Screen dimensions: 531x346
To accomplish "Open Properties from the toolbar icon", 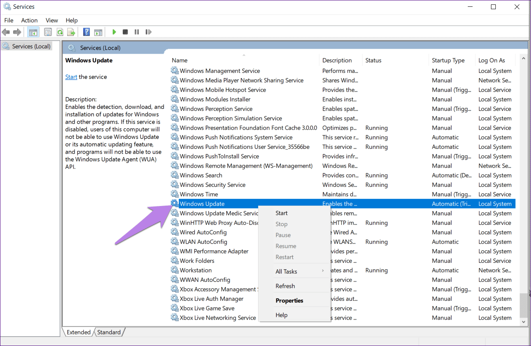I will coord(48,32).
